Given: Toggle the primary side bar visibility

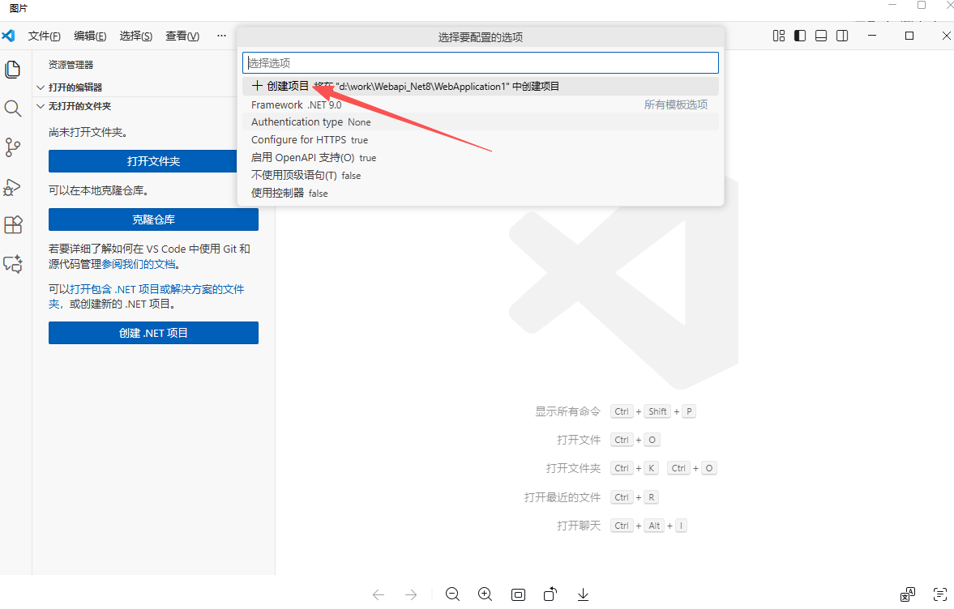Looking at the screenshot, I should coord(800,36).
